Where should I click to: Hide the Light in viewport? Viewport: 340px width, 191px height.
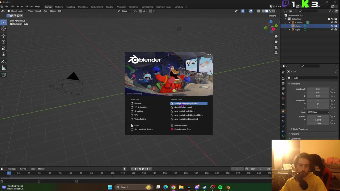click(x=332, y=29)
